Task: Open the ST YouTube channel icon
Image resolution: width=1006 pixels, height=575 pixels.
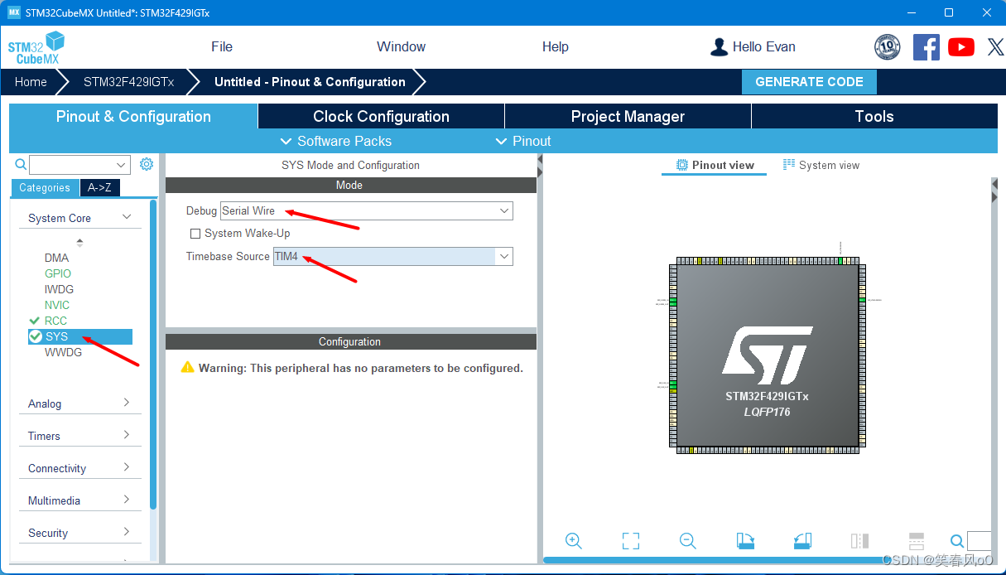Action: 961,47
